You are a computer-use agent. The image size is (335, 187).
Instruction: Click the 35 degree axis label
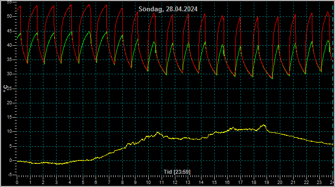coord(9,60)
